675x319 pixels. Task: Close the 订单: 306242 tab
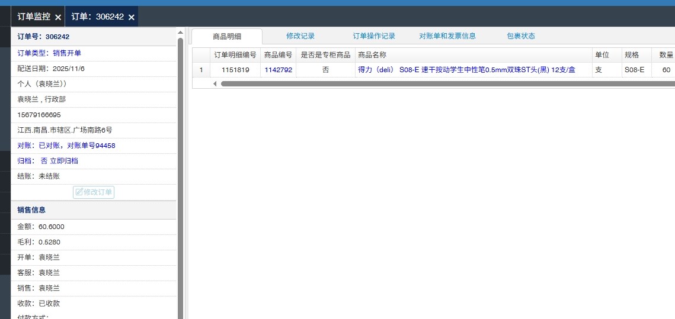131,17
